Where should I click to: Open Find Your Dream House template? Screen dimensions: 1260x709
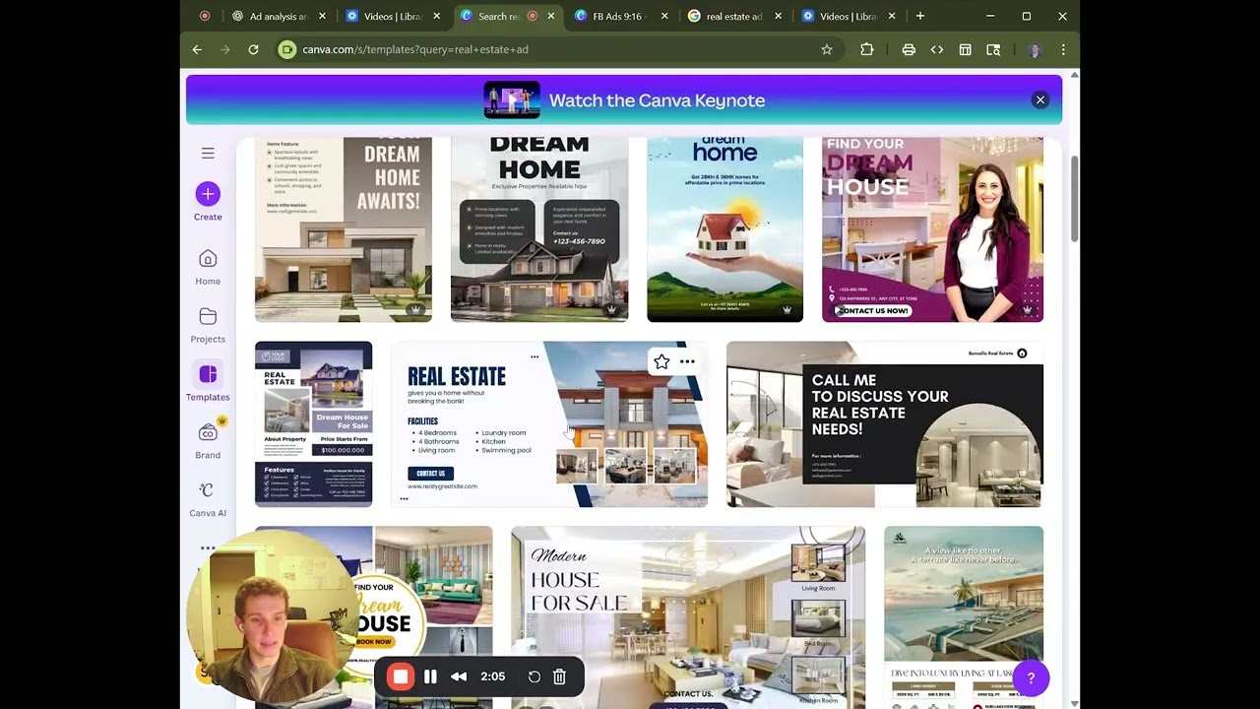(x=932, y=229)
